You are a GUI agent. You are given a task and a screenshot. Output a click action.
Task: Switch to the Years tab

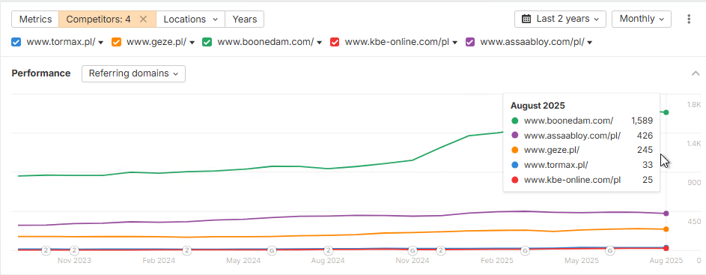click(x=245, y=19)
